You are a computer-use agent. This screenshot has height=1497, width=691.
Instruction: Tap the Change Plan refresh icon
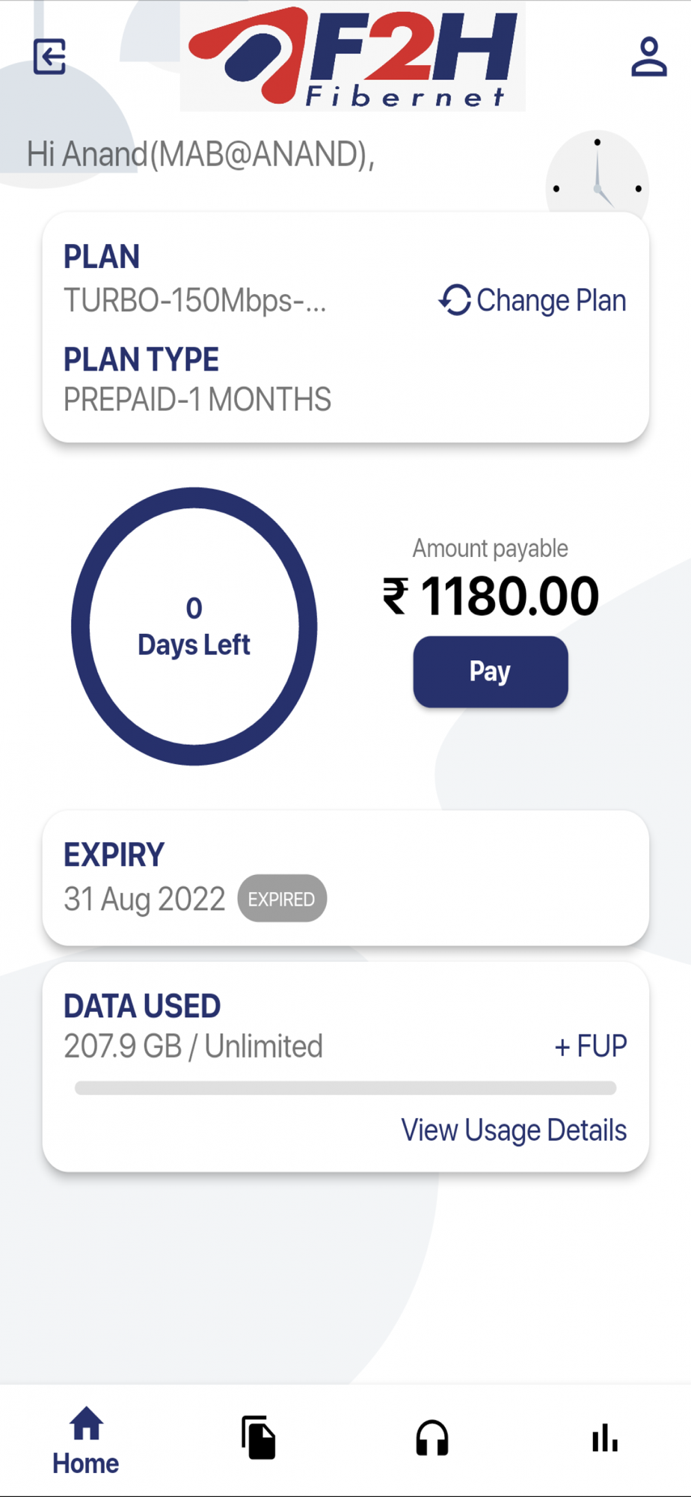[x=455, y=300]
